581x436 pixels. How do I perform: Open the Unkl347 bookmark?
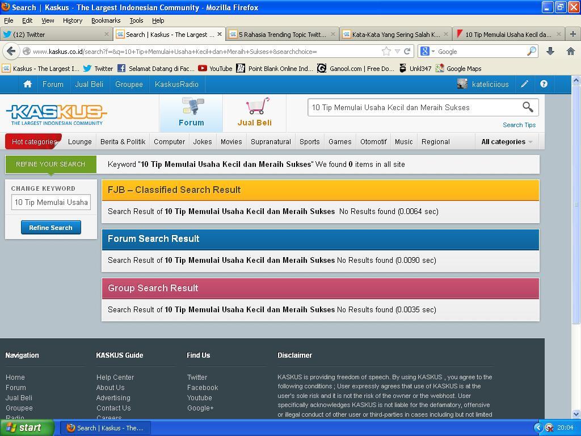(x=415, y=69)
